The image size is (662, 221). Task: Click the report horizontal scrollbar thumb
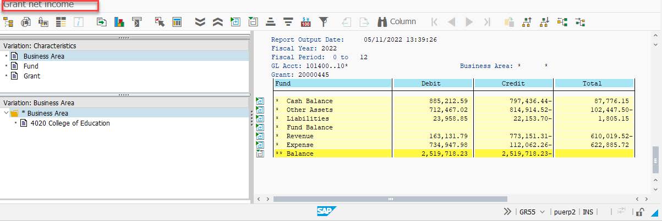[x=390, y=199]
